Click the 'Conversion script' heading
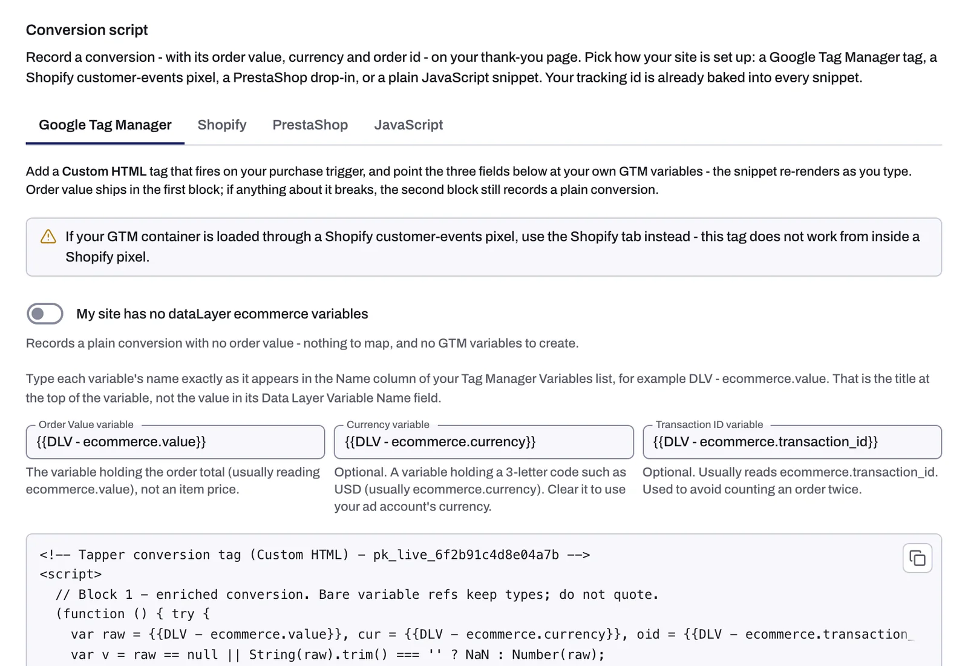968x666 pixels. click(87, 30)
